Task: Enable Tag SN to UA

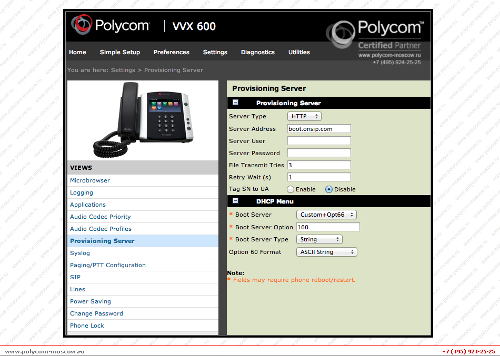Action: (291, 189)
